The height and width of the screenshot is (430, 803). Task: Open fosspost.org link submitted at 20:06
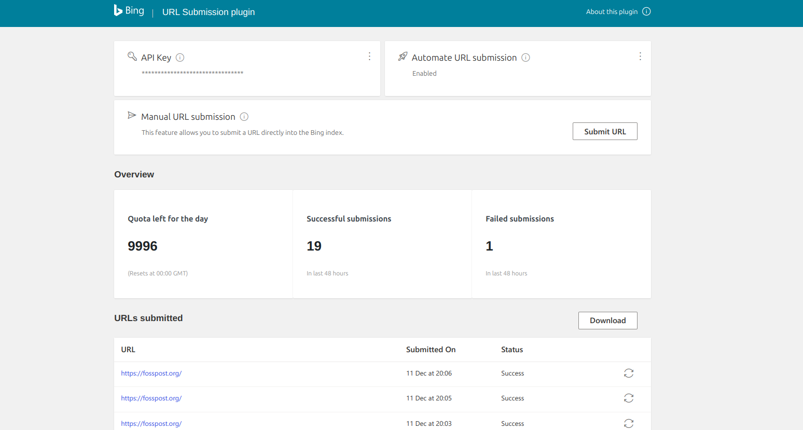coord(151,373)
